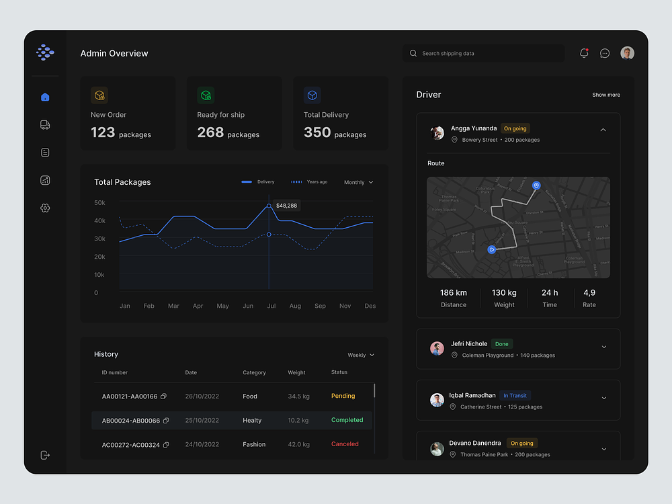Open the chat messages icon
Image resolution: width=672 pixels, height=504 pixels.
tap(605, 53)
